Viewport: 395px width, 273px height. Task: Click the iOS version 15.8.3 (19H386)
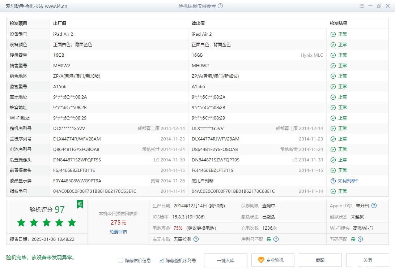(188, 217)
